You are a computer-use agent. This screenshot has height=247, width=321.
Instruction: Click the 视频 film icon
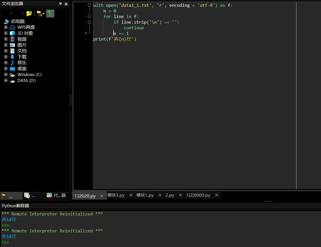[12, 39]
